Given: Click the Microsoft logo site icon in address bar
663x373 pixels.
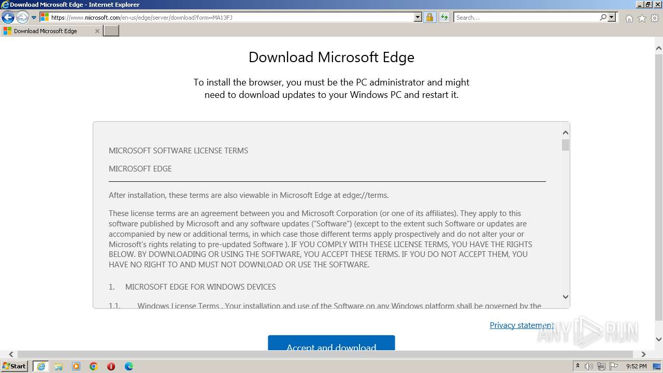Looking at the screenshot, I should tap(45, 17).
